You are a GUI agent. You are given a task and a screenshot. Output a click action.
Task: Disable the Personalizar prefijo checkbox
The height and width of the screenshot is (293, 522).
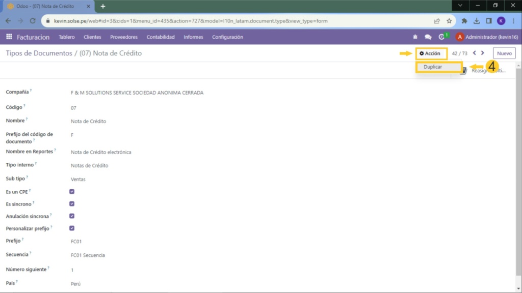click(72, 228)
